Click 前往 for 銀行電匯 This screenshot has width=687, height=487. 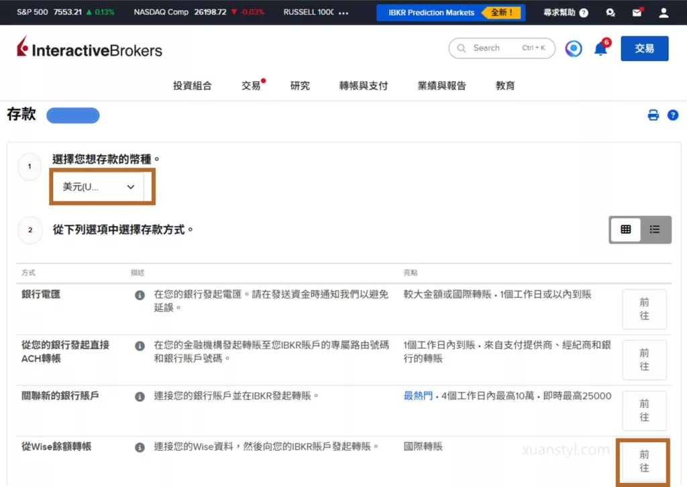coord(644,309)
